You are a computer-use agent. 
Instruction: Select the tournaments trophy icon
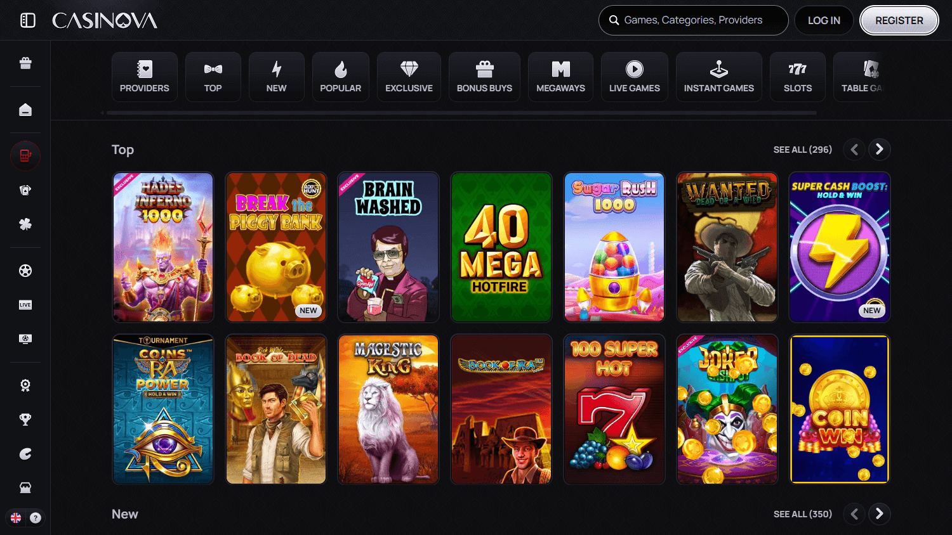click(25, 418)
